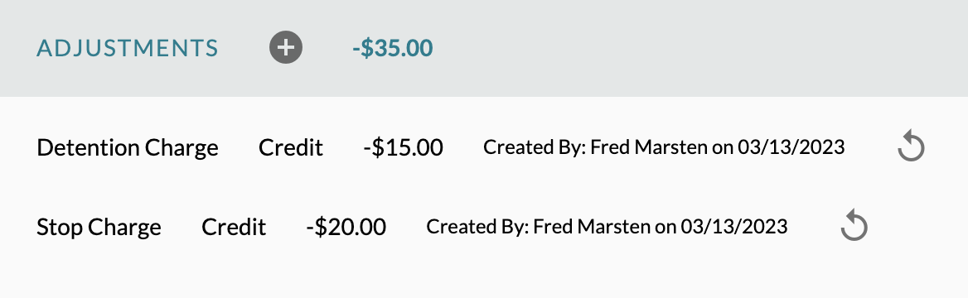968x298 pixels.
Task: Click the plus icon to add an adjustment
Action: click(286, 47)
